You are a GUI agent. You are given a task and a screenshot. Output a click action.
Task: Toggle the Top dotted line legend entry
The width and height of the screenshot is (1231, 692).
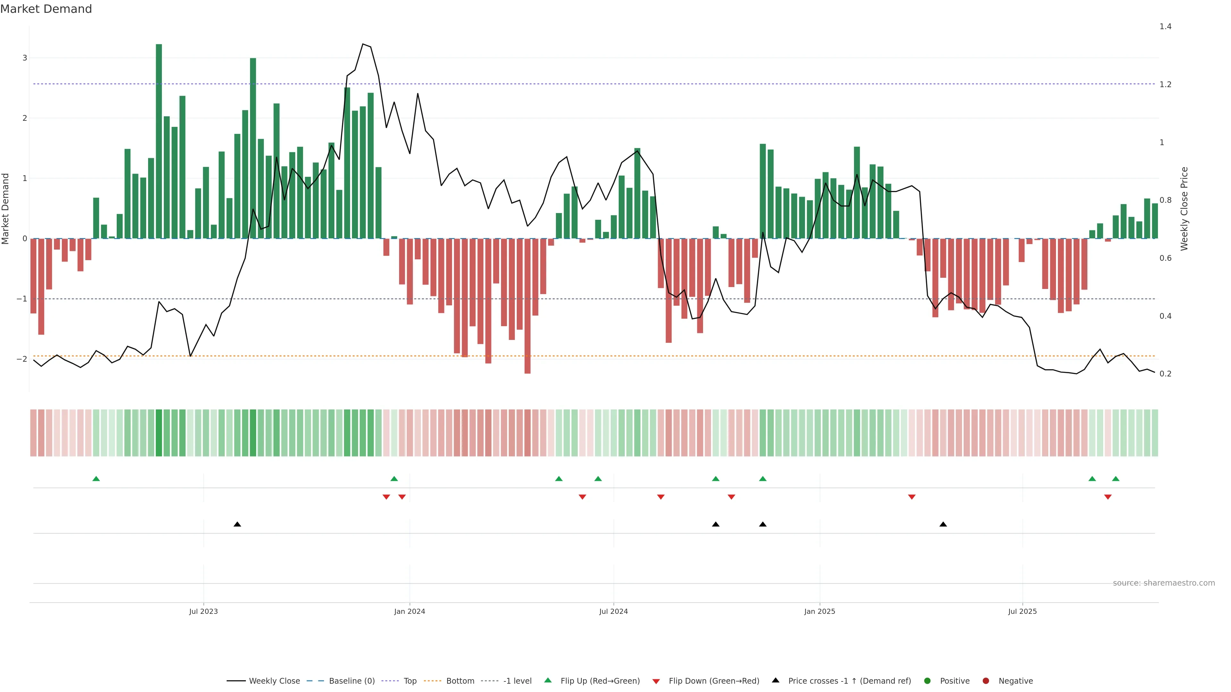410,680
